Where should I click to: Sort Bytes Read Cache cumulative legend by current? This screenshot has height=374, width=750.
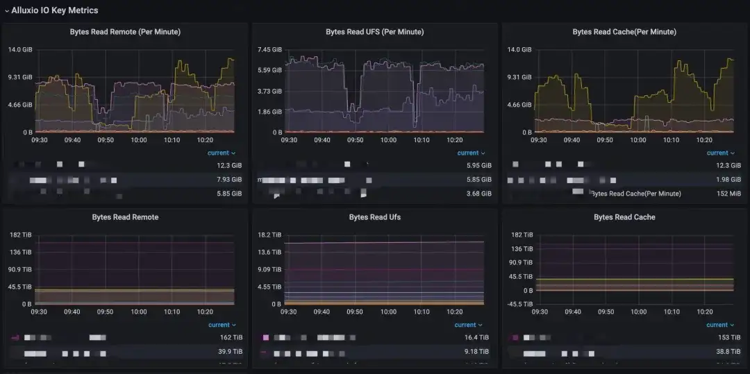tap(719, 325)
